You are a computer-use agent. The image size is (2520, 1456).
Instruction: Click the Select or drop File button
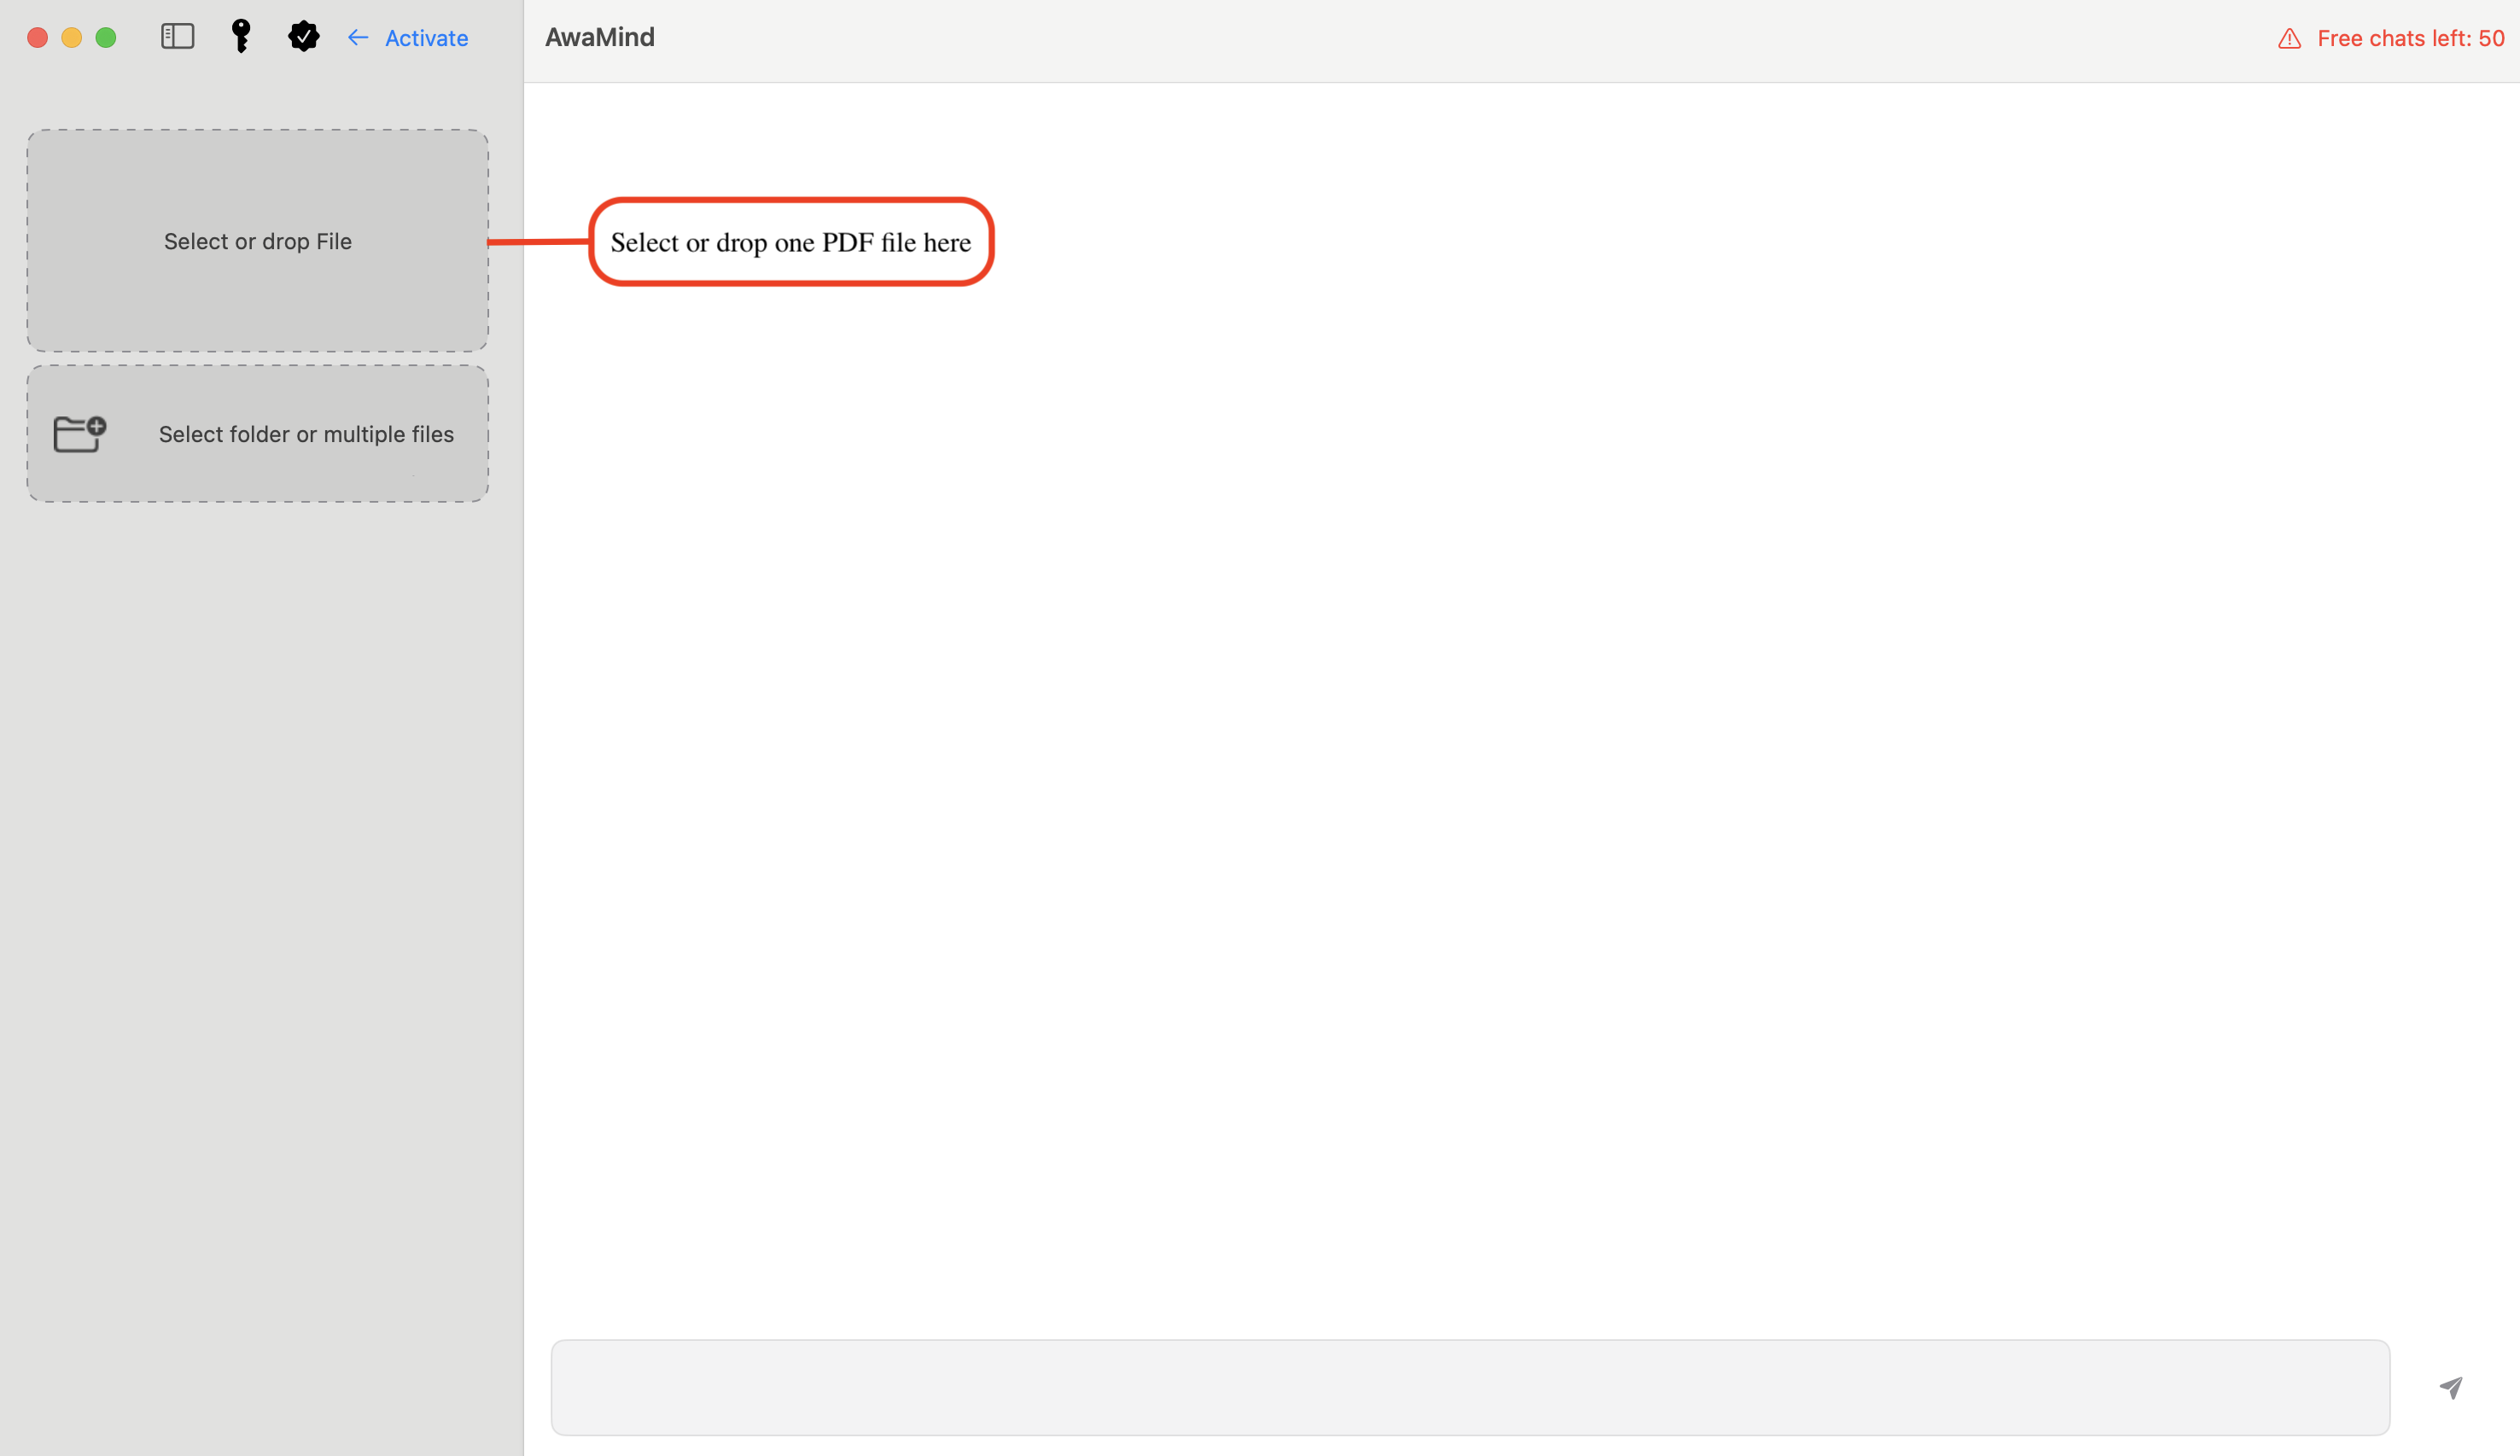259,239
